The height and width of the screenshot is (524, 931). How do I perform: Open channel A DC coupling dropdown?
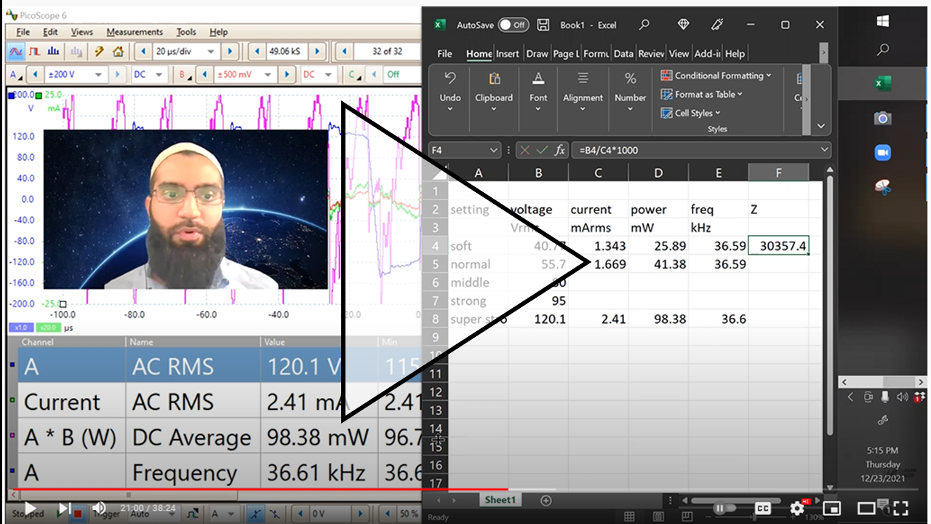coord(159,74)
